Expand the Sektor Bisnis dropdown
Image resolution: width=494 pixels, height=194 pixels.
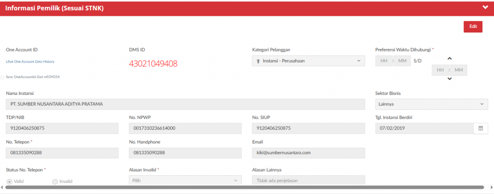tap(431, 104)
